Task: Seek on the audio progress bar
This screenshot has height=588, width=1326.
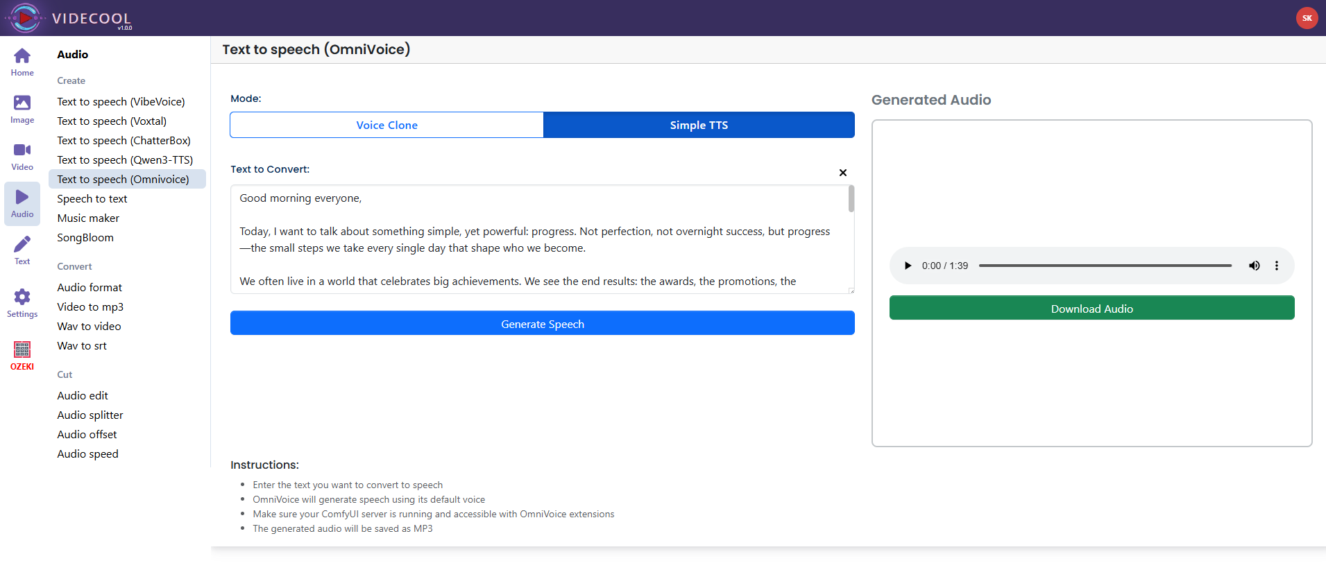Action: 1105,266
